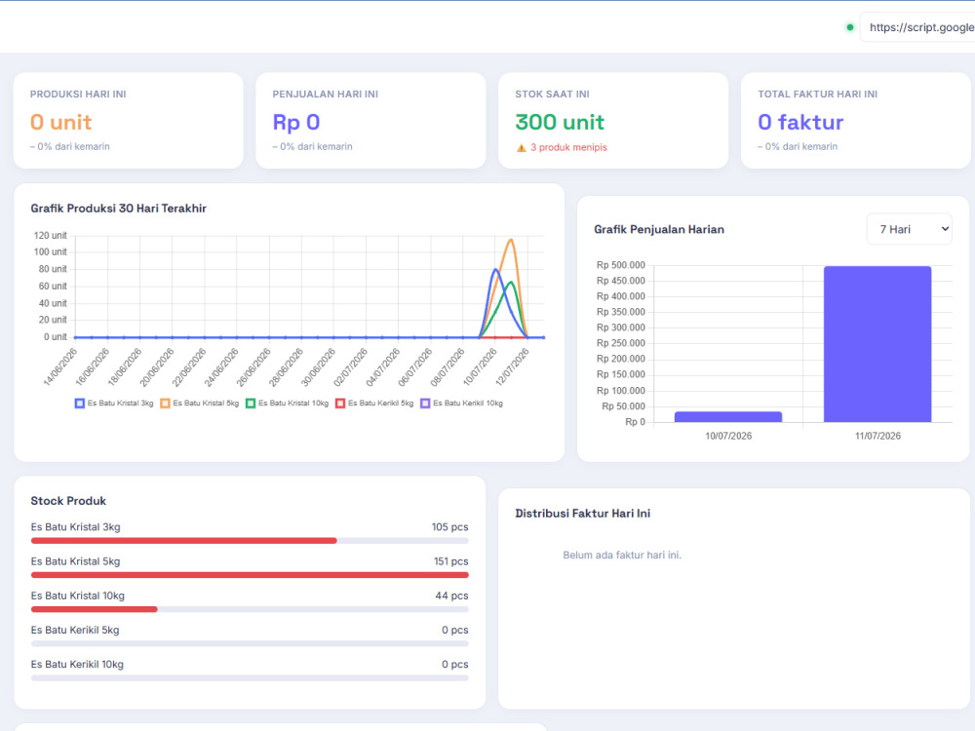The height and width of the screenshot is (731, 975).
Task: Toggle Es Batu Kerikil 5kg legend
Action: click(374, 404)
